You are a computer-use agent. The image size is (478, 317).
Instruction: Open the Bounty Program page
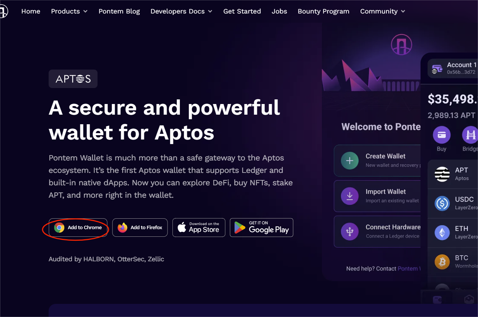click(x=324, y=11)
